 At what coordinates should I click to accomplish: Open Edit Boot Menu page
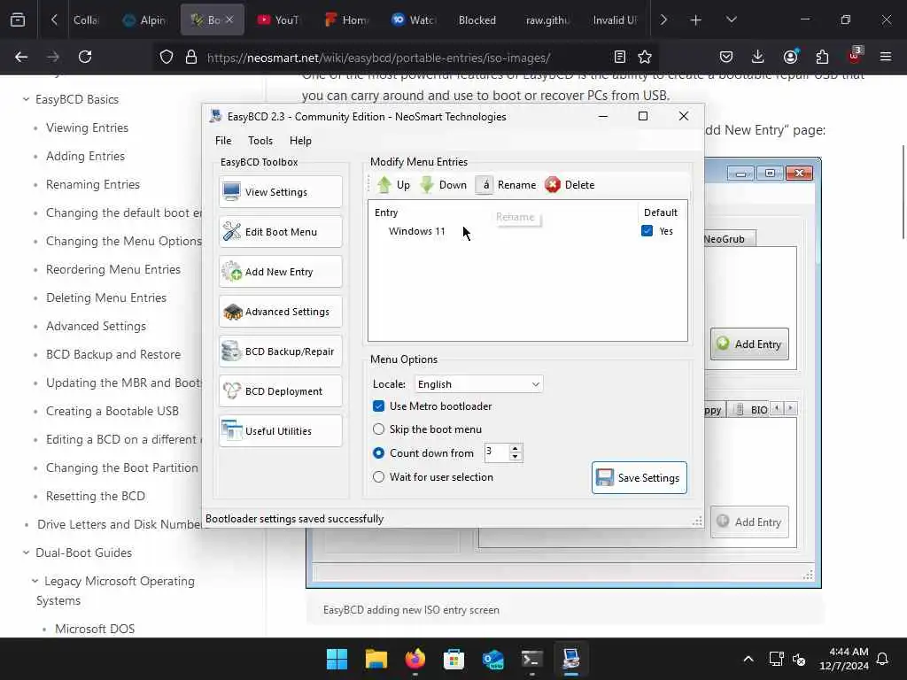(x=281, y=232)
